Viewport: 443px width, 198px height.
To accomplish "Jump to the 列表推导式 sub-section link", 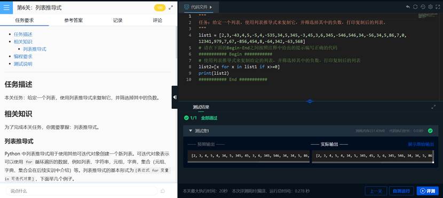I will (x=35, y=49).
